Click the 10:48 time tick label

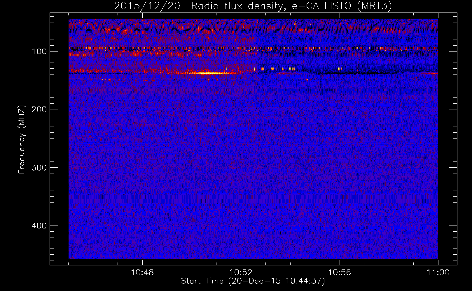tap(142, 273)
